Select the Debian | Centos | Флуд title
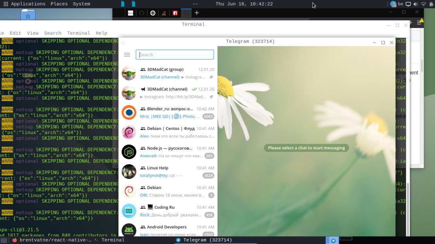 coord(171,128)
